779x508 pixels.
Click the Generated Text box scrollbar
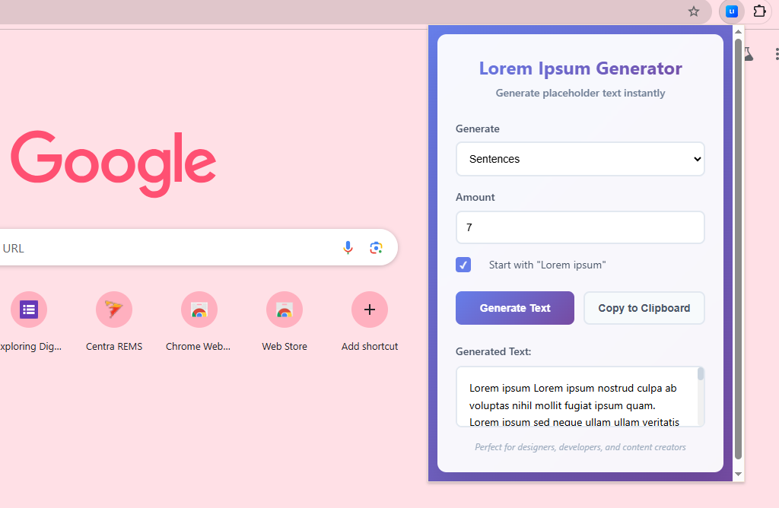[701, 374]
